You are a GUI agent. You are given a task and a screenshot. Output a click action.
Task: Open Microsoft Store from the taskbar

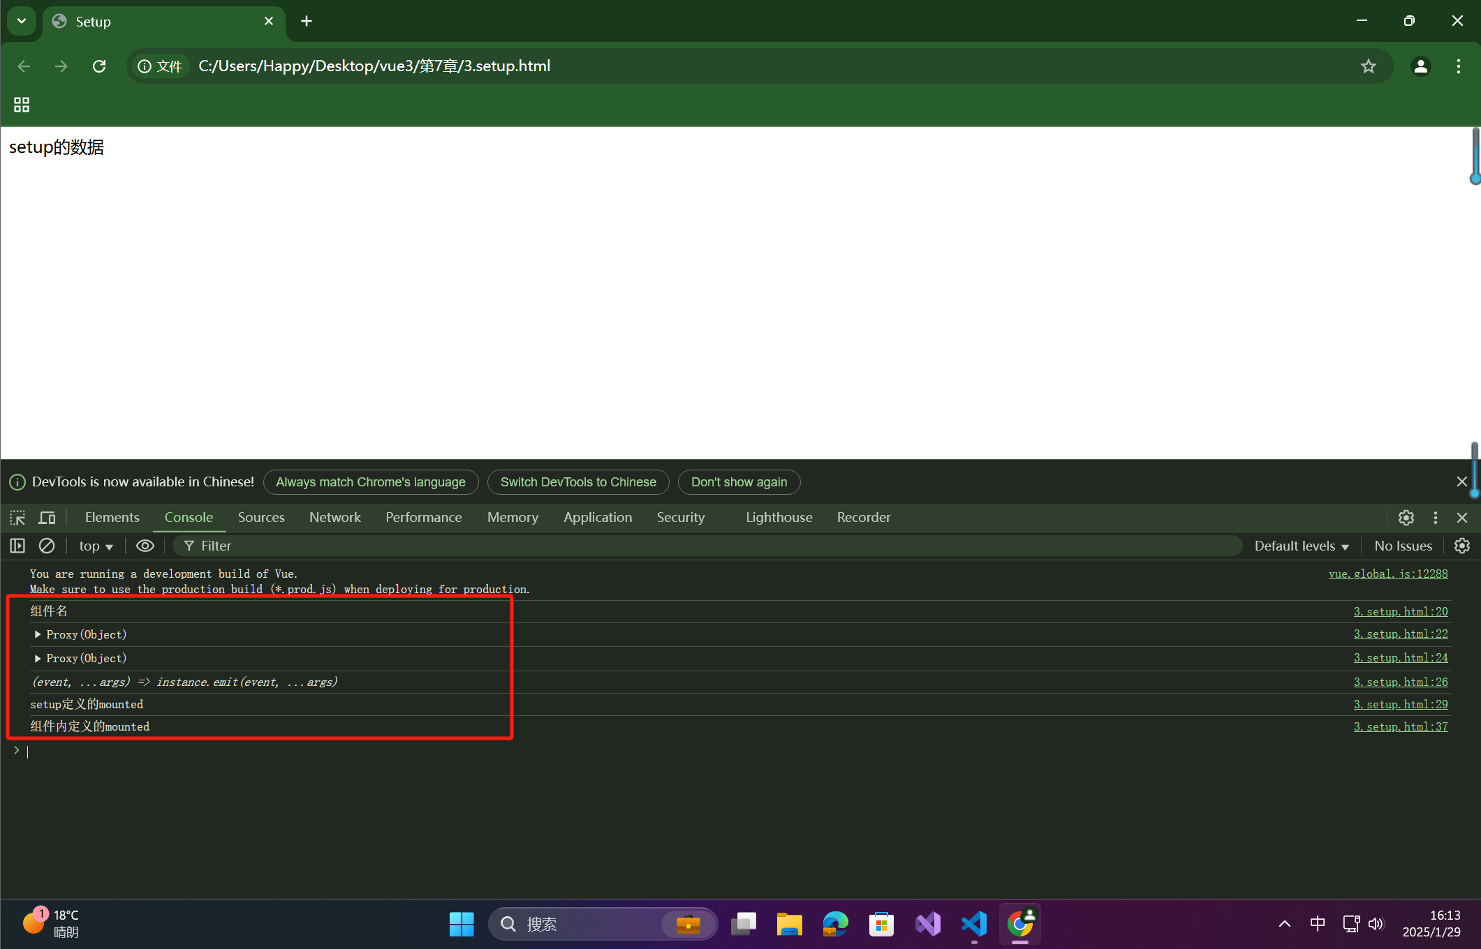click(881, 925)
